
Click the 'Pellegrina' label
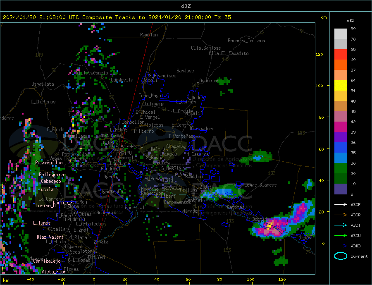coord(52,175)
